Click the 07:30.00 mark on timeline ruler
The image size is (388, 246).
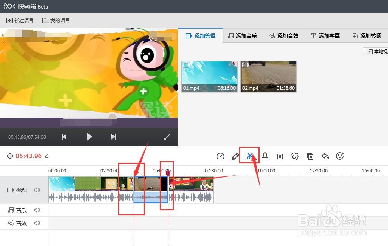214,170
